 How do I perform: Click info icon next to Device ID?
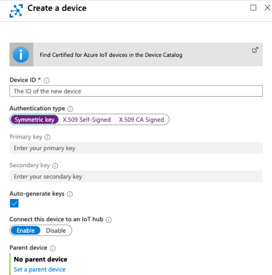pos(47,80)
